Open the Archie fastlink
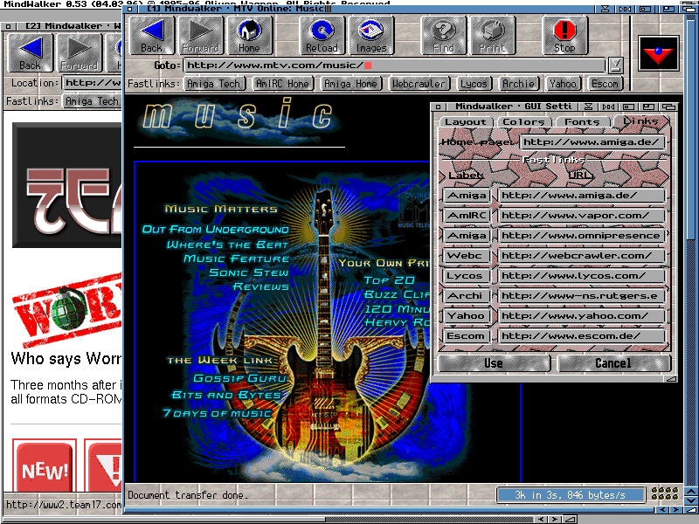 [x=519, y=84]
